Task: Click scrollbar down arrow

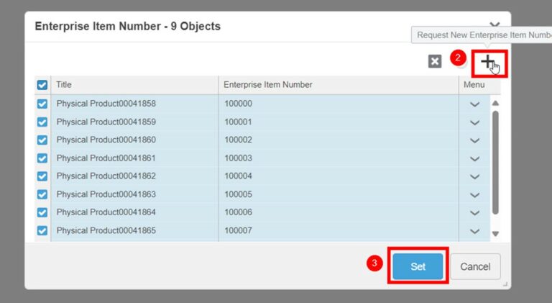Action: pos(495,234)
